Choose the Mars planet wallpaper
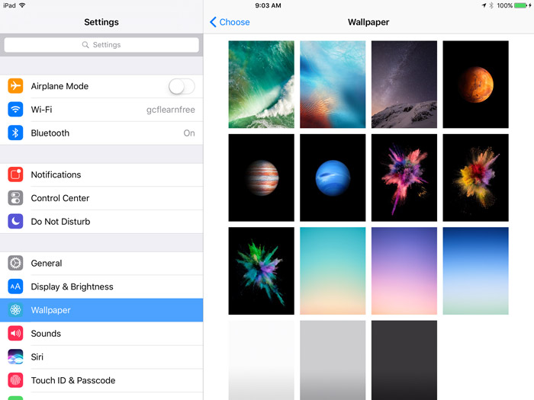The width and height of the screenshot is (534, 400). tap(475, 85)
